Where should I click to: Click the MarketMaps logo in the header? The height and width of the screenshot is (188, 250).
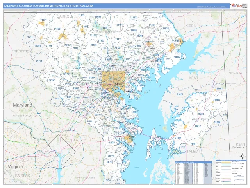tap(236, 5)
